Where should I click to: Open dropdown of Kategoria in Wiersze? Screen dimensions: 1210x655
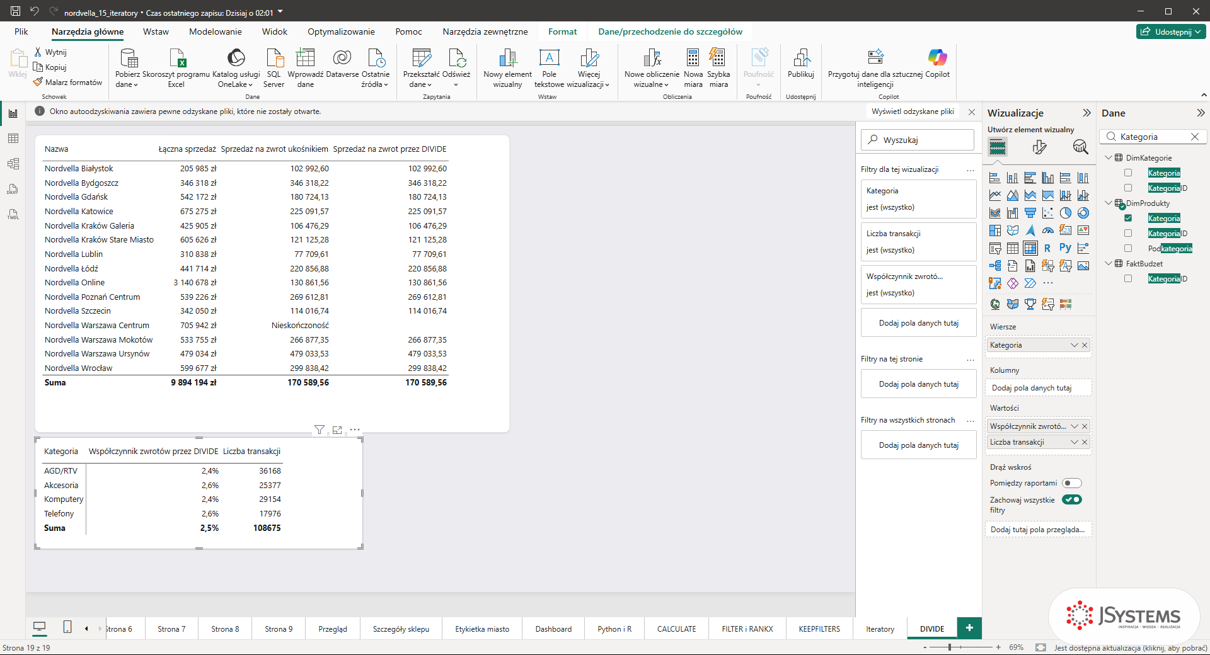tap(1075, 345)
